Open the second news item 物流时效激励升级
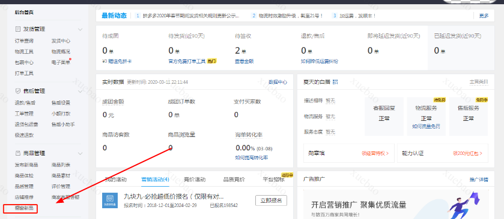The height and width of the screenshot is (219, 504). pyautogui.click(x=291, y=16)
